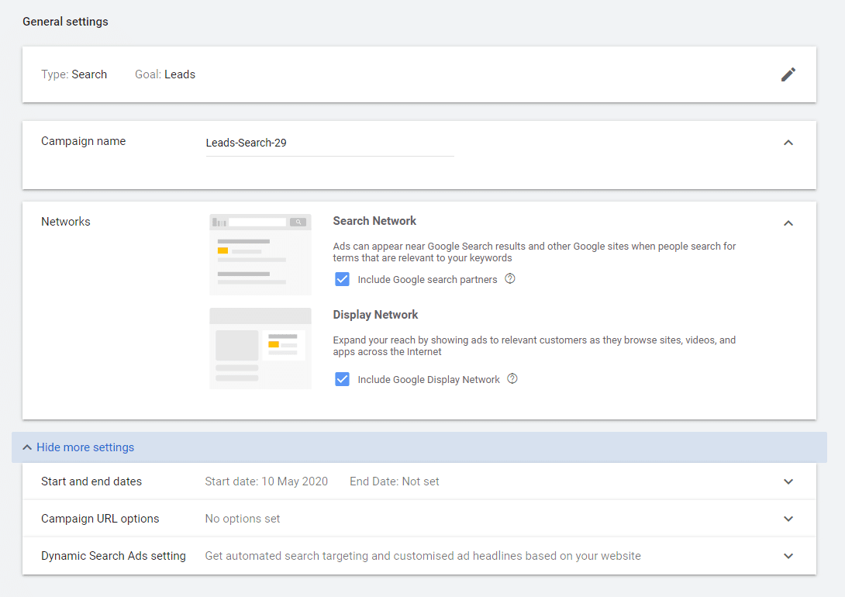845x597 pixels.
Task: Collapse the Campaign name section chevron
Action: (x=788, y=143)
